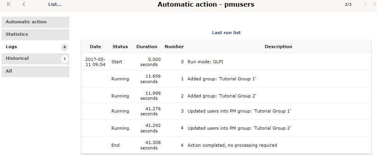Click the Date column header

(x=95, y=47)
